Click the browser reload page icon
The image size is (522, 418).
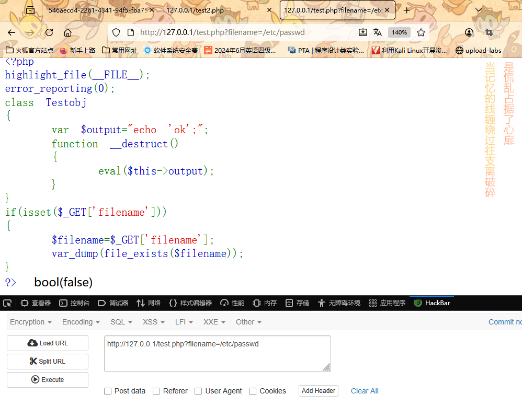(49, 32)
